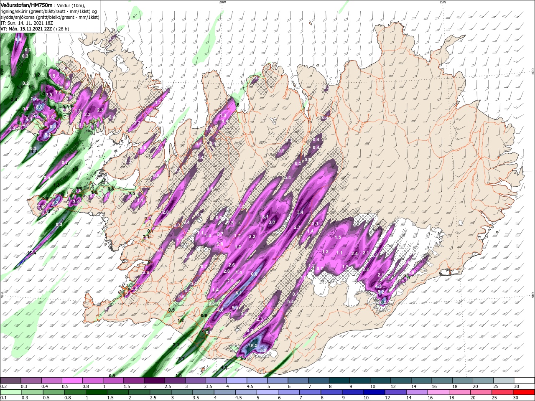Click the 30 label on the upper snow scale

tap(516, 386)
